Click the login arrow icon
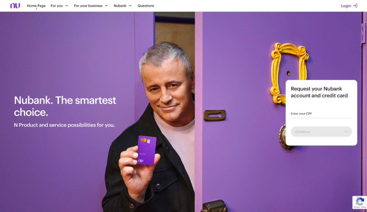This screenshot has width=367, height=212. 355,6
